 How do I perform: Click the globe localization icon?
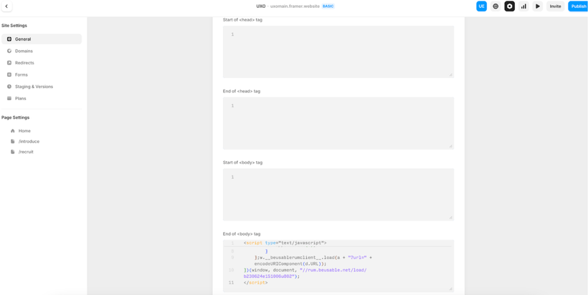[x=495, y=6]
